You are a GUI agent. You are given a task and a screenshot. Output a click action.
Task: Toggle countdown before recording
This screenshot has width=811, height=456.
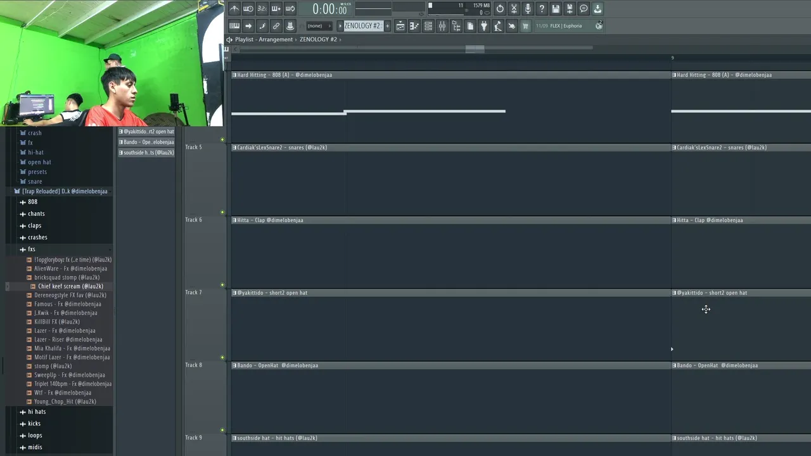262,9
